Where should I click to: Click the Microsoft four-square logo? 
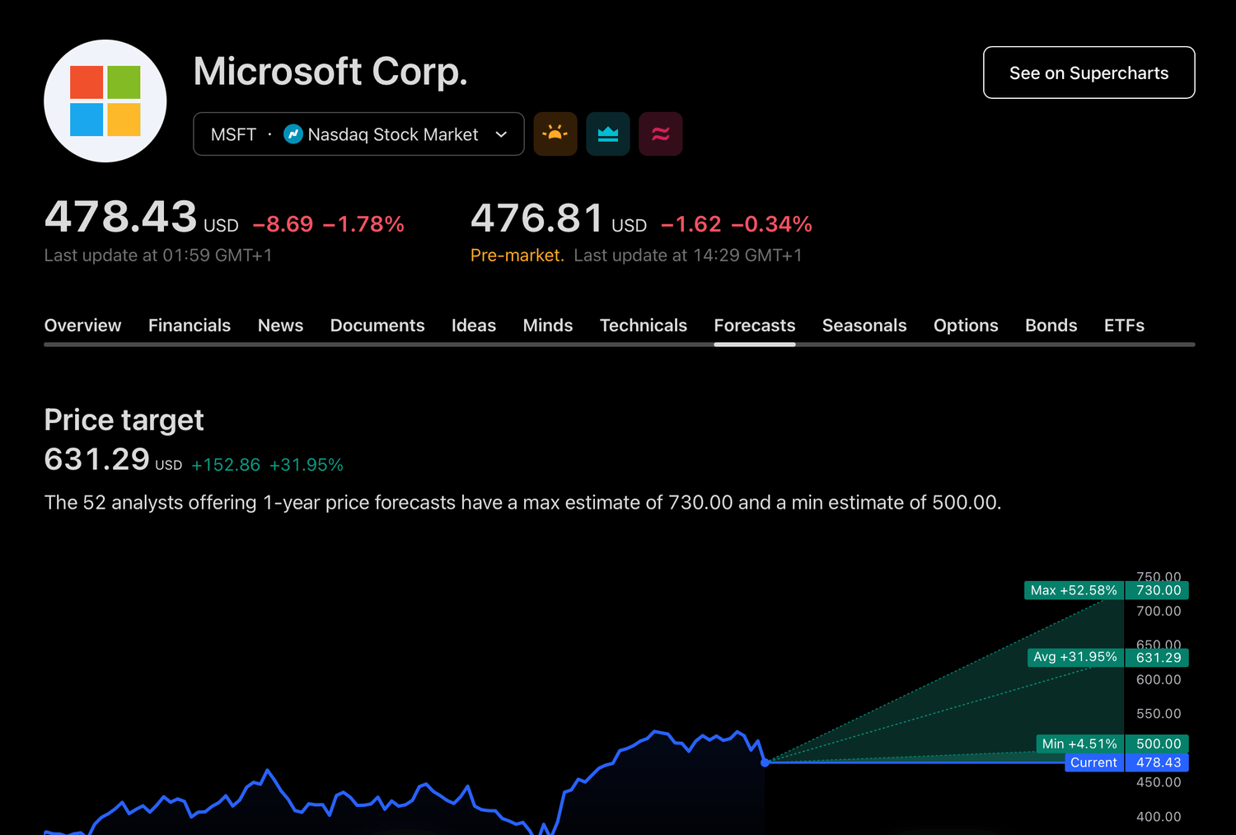coord(105,101)
